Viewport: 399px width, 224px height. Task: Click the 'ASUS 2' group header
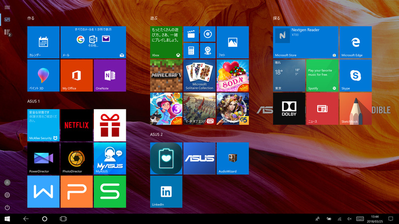click(156, 134)
